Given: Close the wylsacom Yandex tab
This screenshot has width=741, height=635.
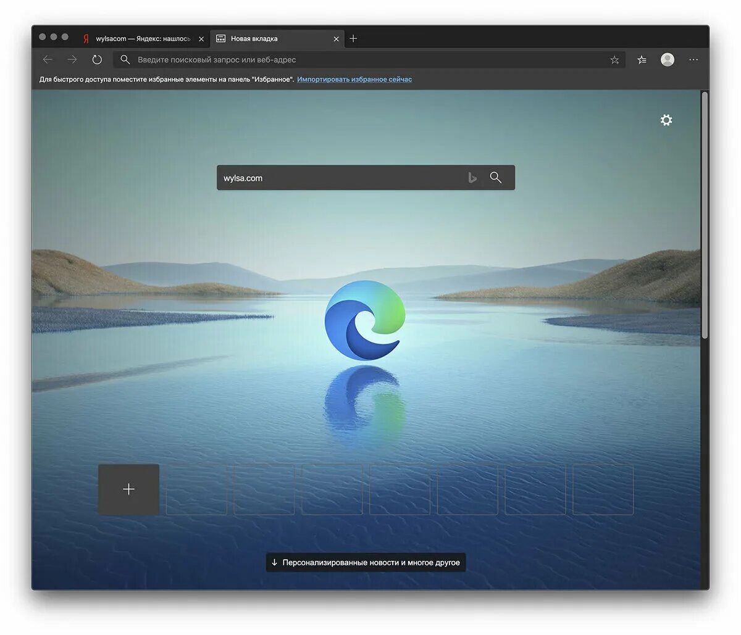Looking at the screenshot, I should (x=201, y=39).
